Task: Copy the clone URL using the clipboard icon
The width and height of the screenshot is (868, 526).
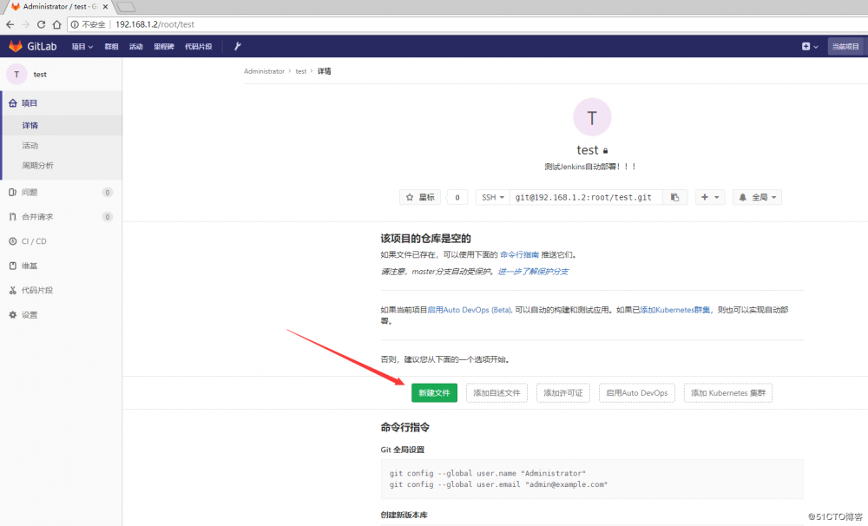Action: (x=675, y=197)
